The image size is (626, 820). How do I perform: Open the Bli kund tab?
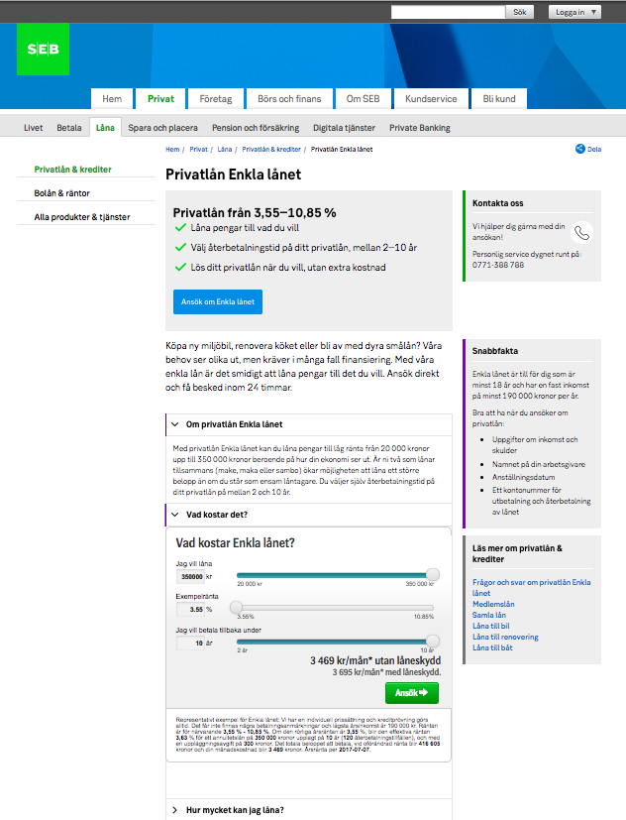[498, 99]
